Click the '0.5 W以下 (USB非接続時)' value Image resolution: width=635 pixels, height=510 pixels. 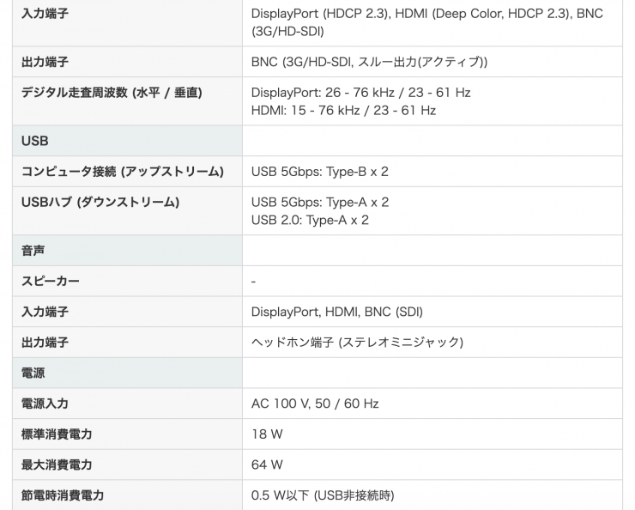pos(323,495)
